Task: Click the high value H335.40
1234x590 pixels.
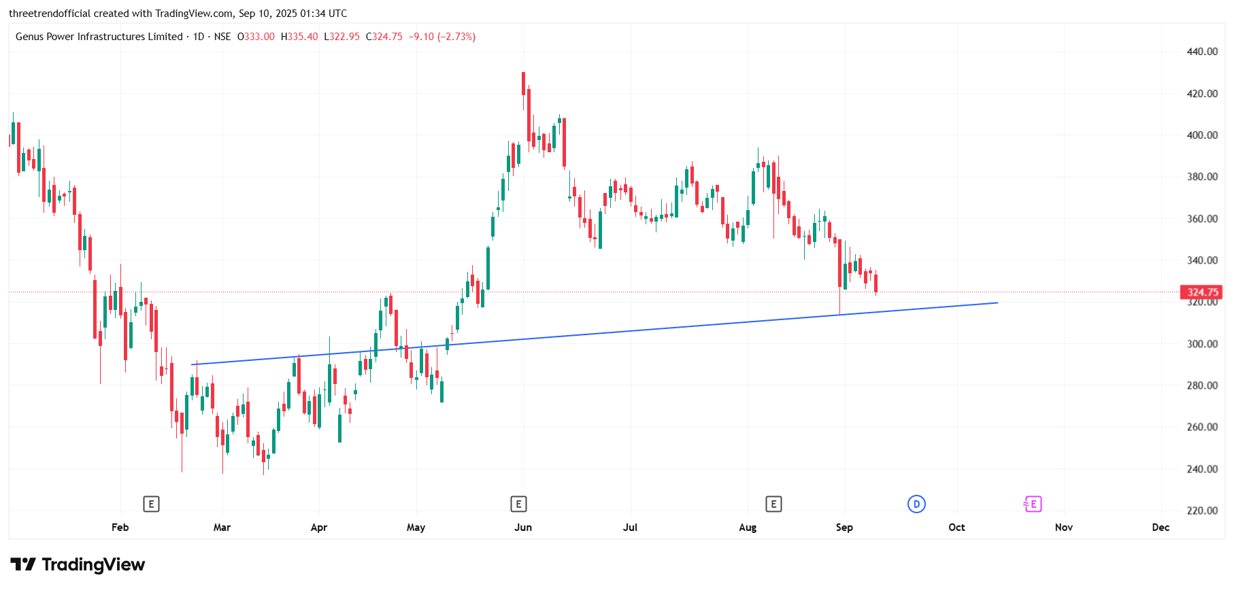Action: (x=299, y=37)
